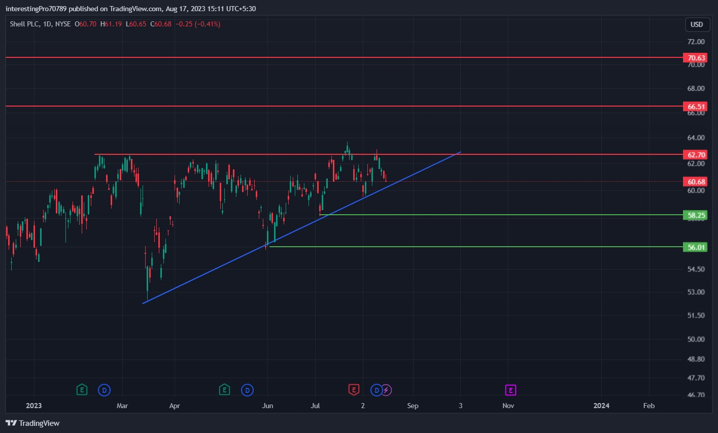
Task: Select the blue ascending trendline
Action: point(301,227)
